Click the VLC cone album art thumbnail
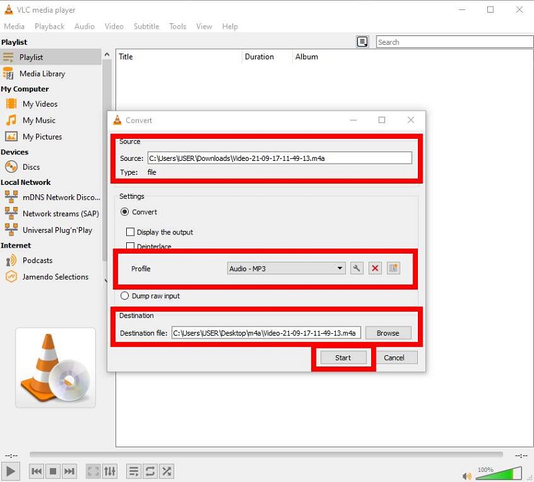Viewport: 534px width, 482px height. tap(55, 368)
